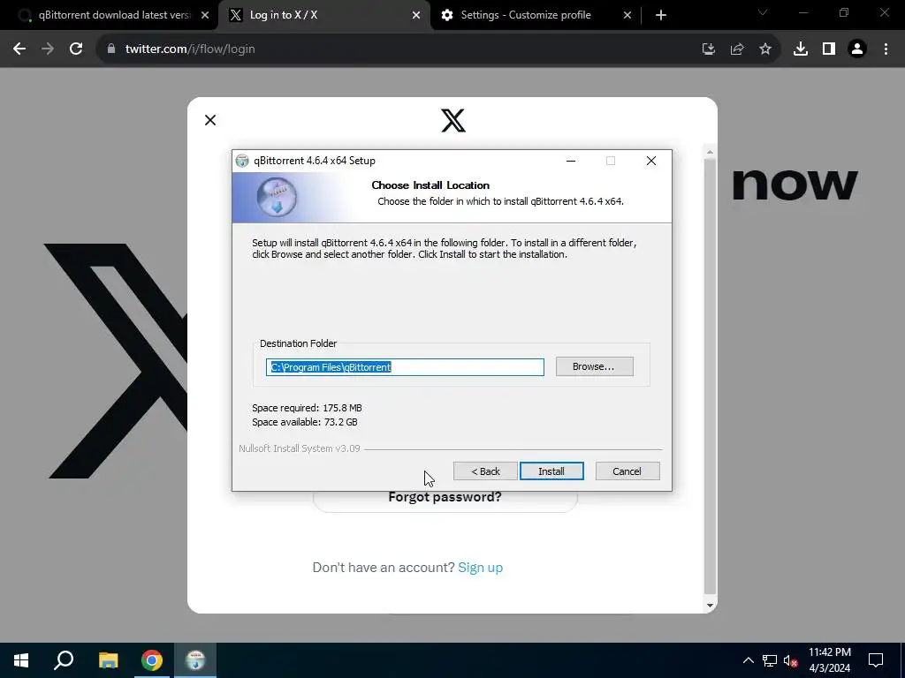The image size is (905, 678).
Task: Click the login modal scrollbar thumb
Action: click(x=710, y=376)
